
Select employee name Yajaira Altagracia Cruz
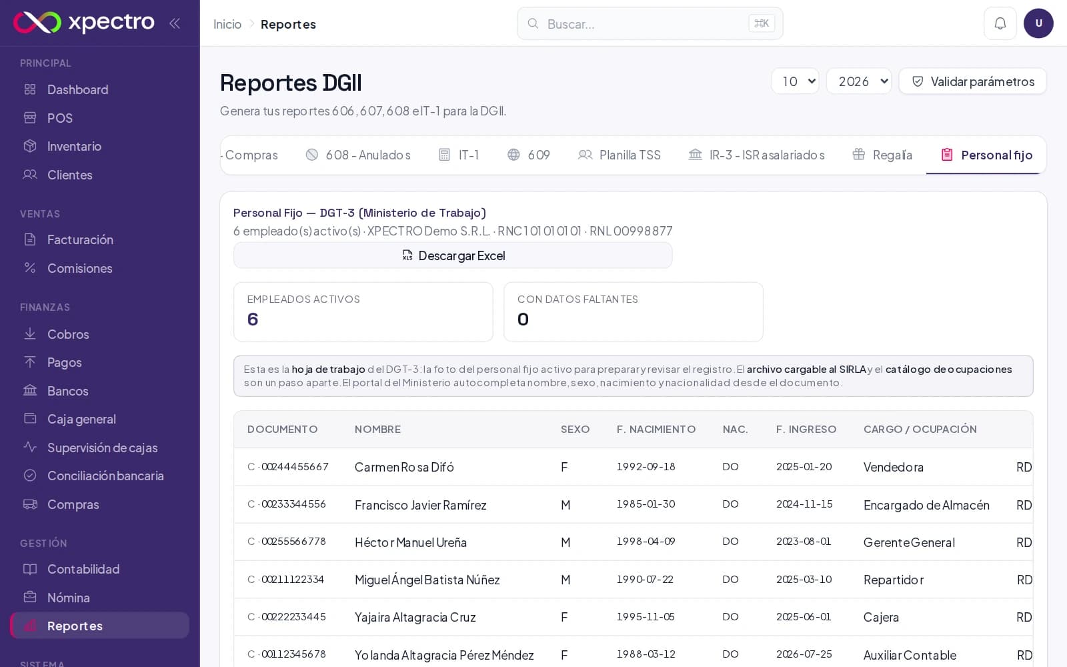tap(415, 617)
